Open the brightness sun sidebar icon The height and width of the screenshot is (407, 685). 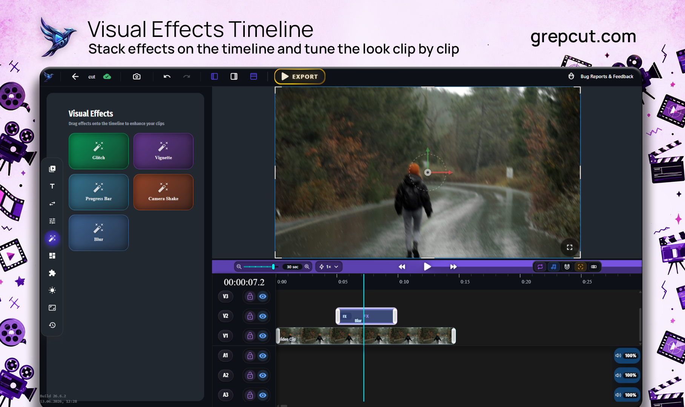click(x=52, y=290)
